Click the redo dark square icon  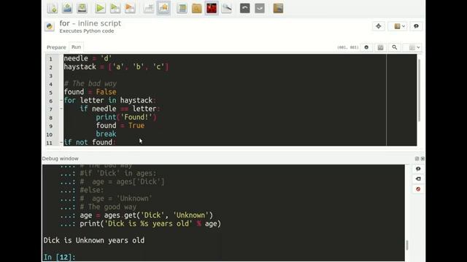click(x=260, y=8)
